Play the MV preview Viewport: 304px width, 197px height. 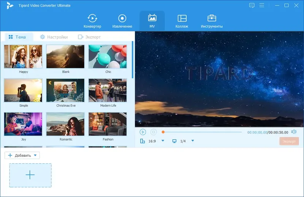point(143,132)
